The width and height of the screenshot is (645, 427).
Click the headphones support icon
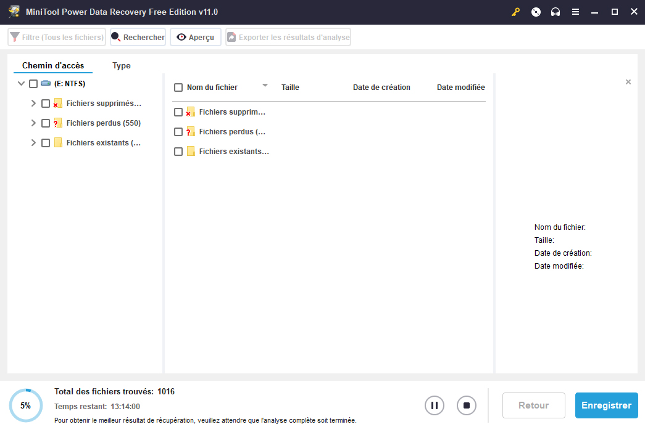[x=556, y=12]
